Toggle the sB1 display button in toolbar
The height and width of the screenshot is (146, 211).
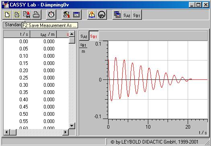click(x=137, y=15)
